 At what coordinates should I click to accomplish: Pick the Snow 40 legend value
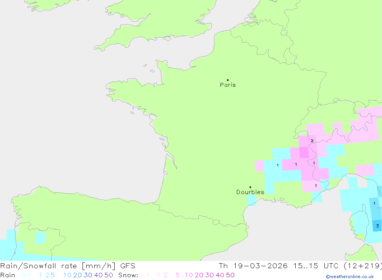[220, 275]
